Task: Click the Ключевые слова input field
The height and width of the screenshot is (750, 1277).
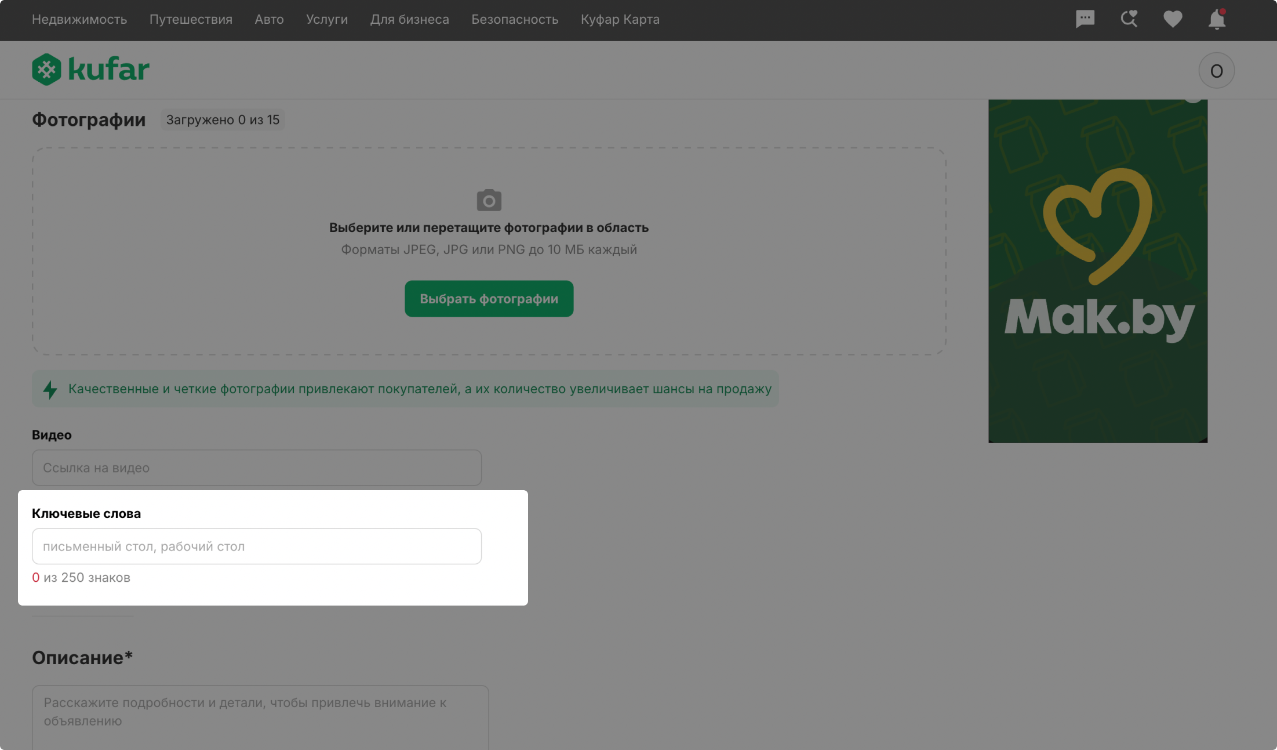Action: (x=256, y=546)
